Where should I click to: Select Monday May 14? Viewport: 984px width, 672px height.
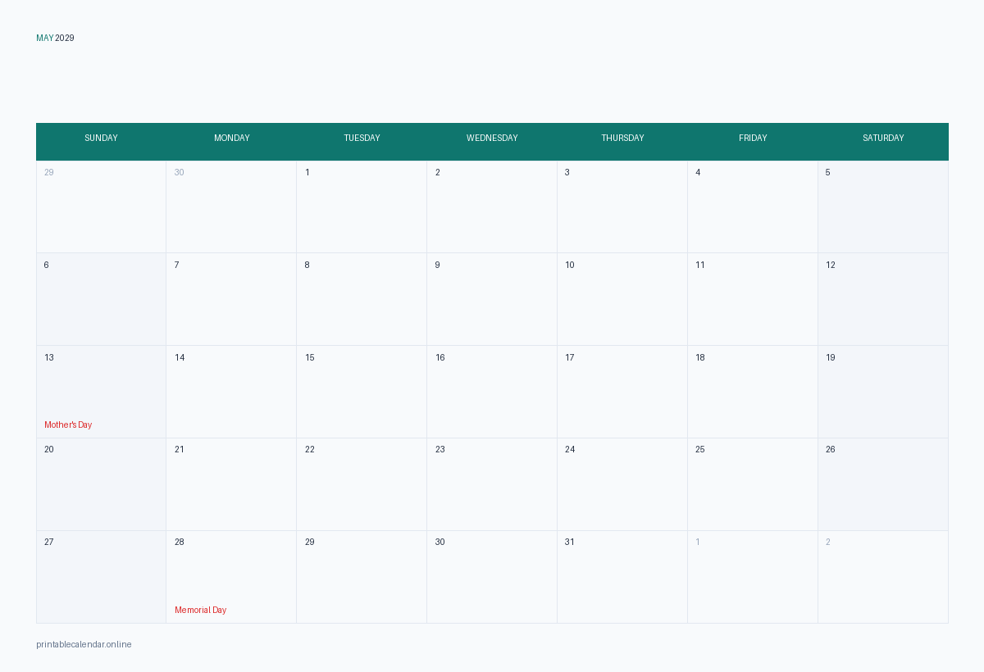231,392
